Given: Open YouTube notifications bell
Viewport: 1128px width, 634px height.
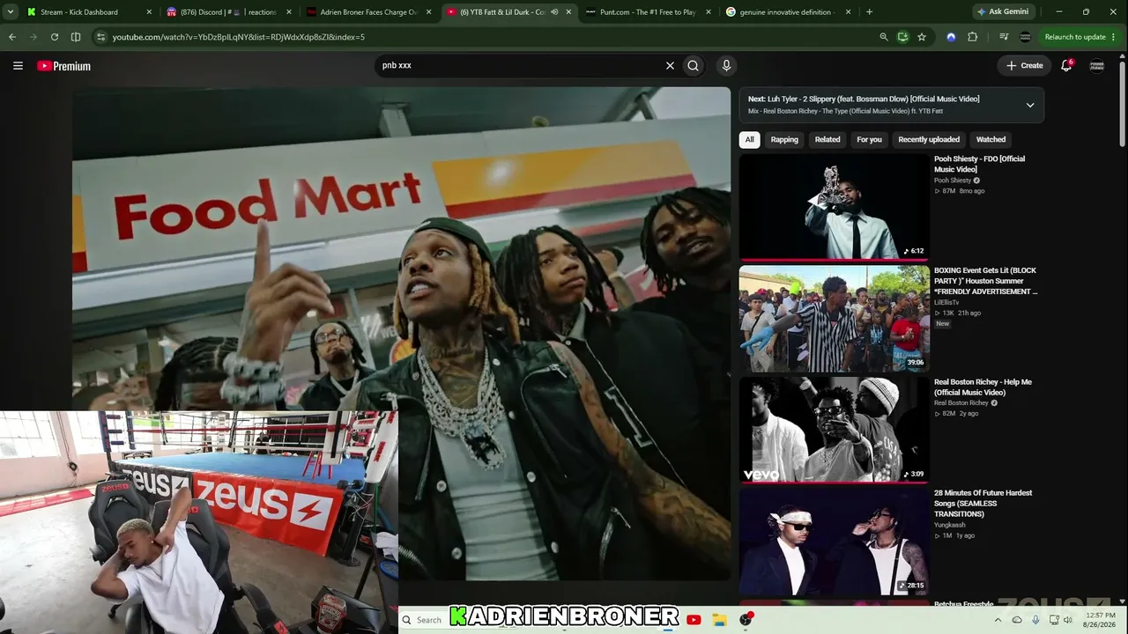Looking at the screenshot, I should click(1066, 65).
